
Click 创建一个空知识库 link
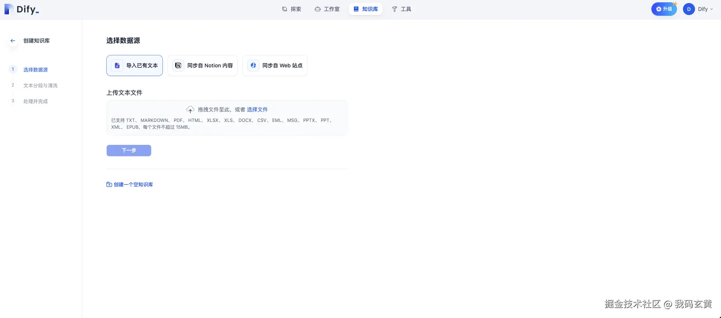tap(130, 184)
